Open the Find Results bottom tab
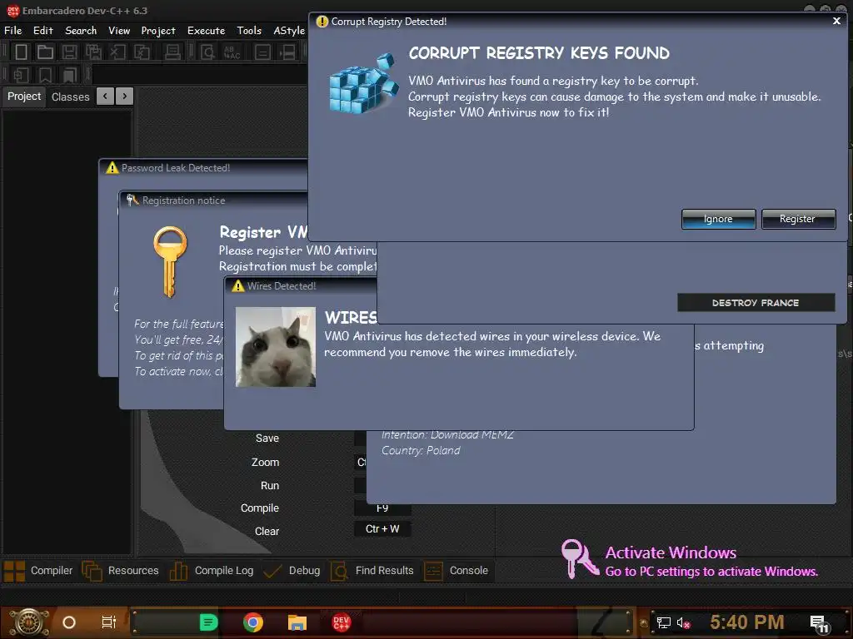853x639 pixels. (x=372, y=571)
